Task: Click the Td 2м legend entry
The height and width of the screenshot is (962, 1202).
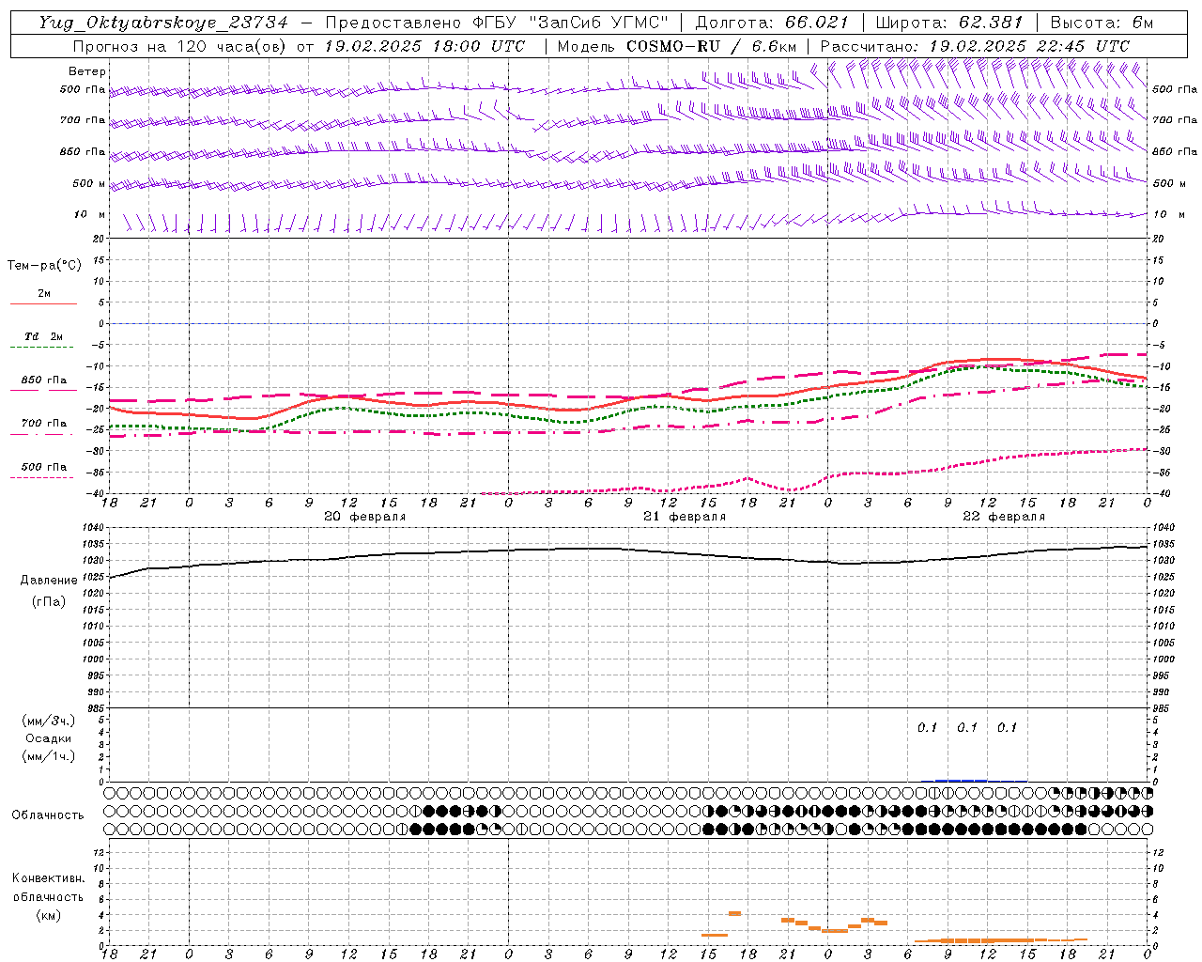Action: (44, 336)
